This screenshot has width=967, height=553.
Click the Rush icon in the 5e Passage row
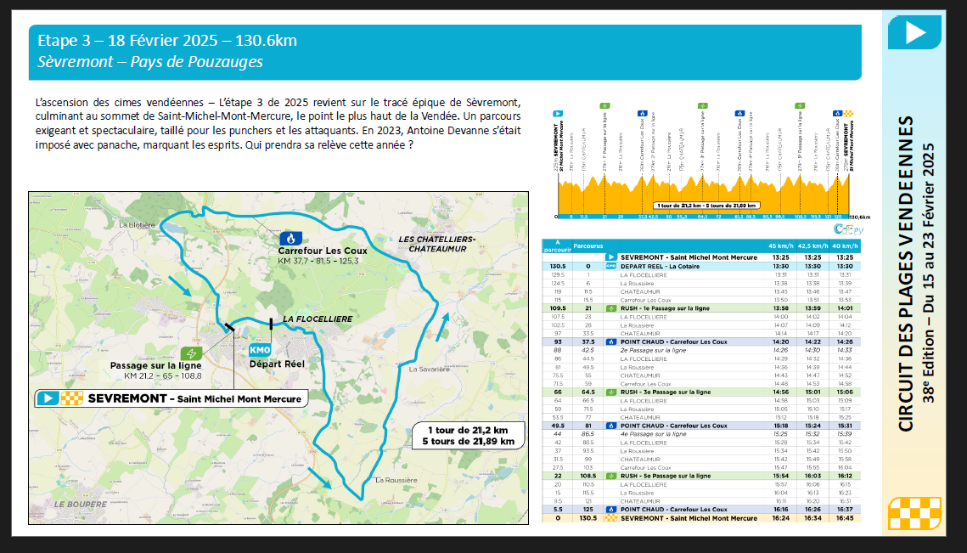tap(610, 476)
